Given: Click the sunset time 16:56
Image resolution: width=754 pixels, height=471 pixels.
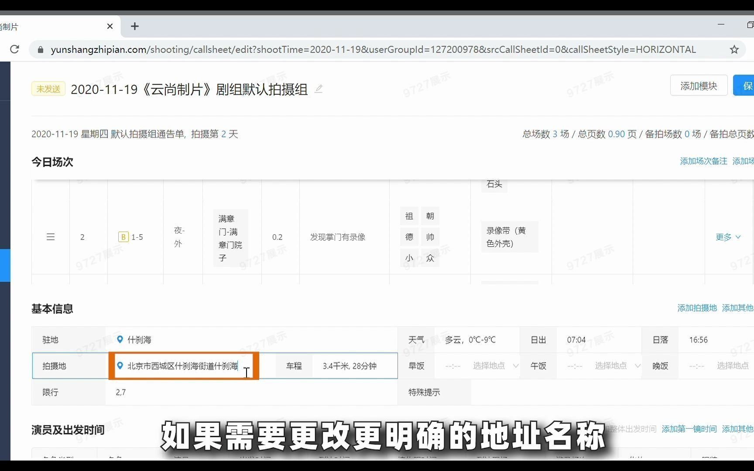Looking at the screenshot, I should point(698,340).
